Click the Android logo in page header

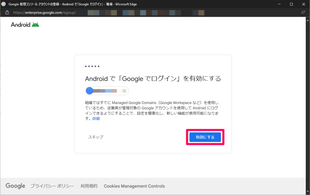tap(25, 25)
